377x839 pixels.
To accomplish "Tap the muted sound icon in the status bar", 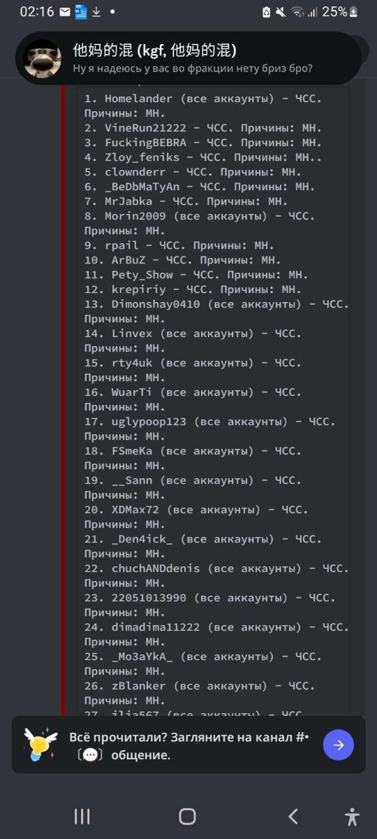I will (281, 12).
